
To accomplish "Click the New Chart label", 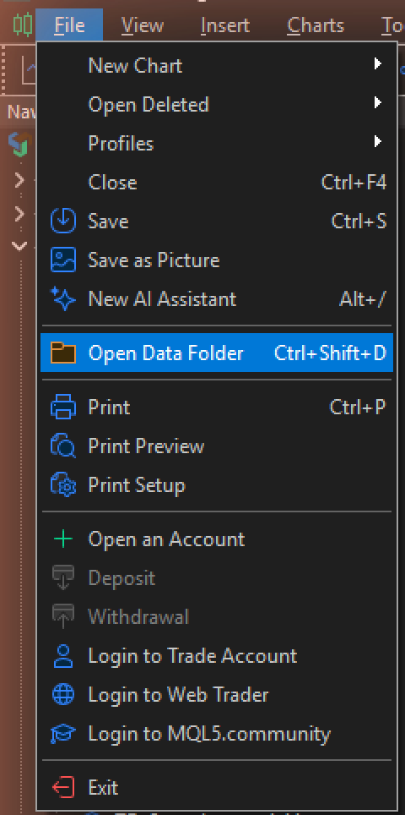I will tap(135, 65).
